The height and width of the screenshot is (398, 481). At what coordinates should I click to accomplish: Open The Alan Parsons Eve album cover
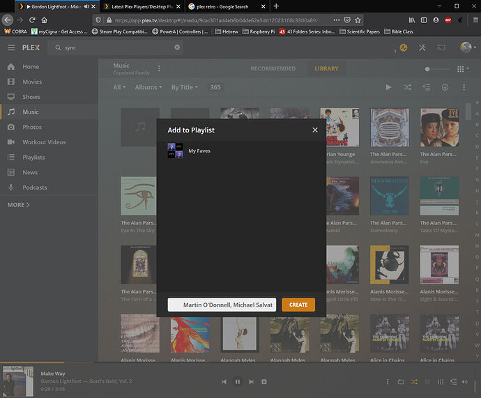tap(440, 128)
